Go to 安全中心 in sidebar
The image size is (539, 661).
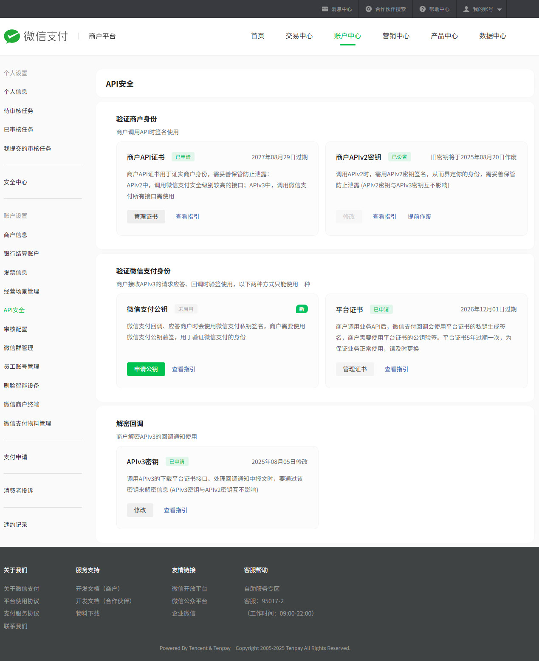(16, 182)
